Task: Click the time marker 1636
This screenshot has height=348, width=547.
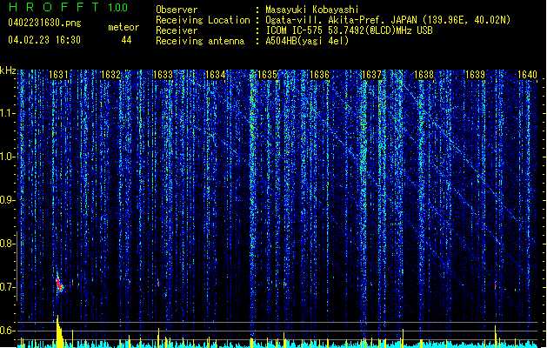Action: [x=319, y=75]
